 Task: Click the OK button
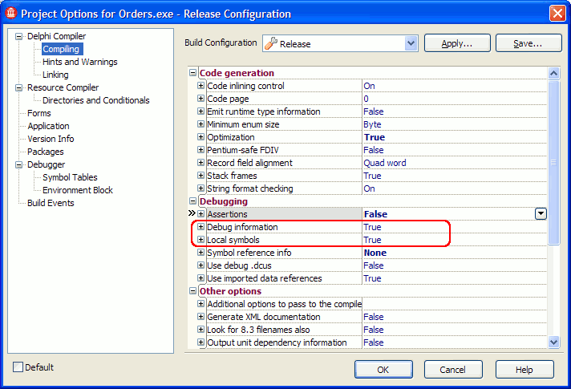click(x=383, y=370)
